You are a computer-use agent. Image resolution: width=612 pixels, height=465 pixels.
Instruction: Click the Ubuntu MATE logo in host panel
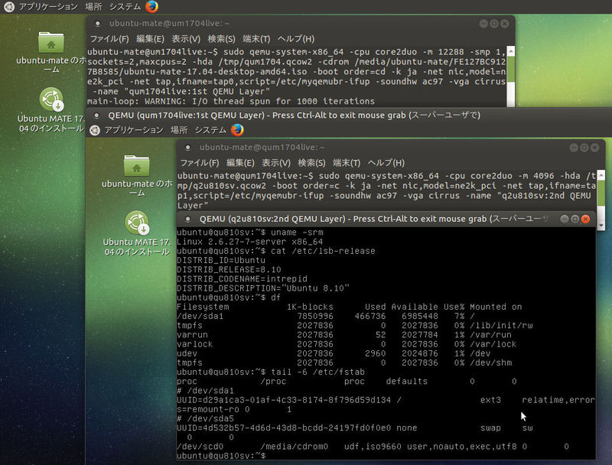point(9,7)
